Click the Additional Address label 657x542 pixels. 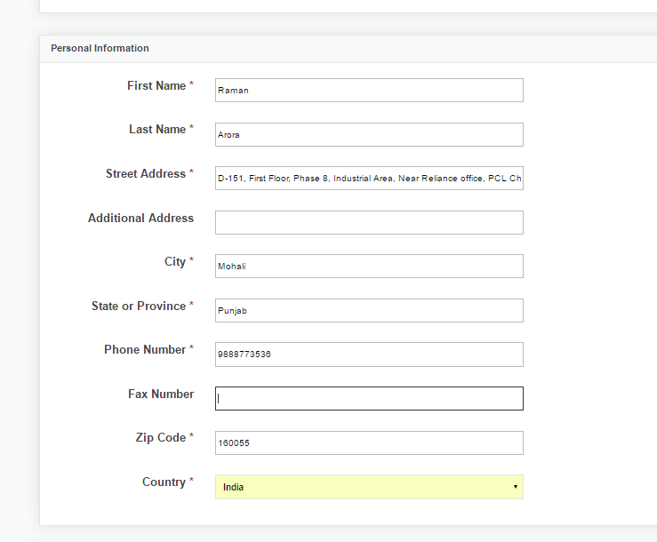click(140, 218)
